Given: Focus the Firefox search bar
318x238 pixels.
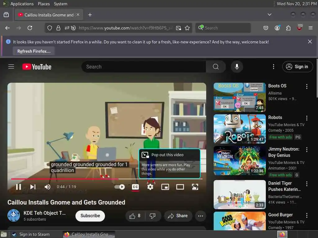Looking at the screenshot, I should point(223,28).
